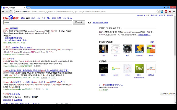Open the JavaScript sunflower thumbnail

point(139,49)
